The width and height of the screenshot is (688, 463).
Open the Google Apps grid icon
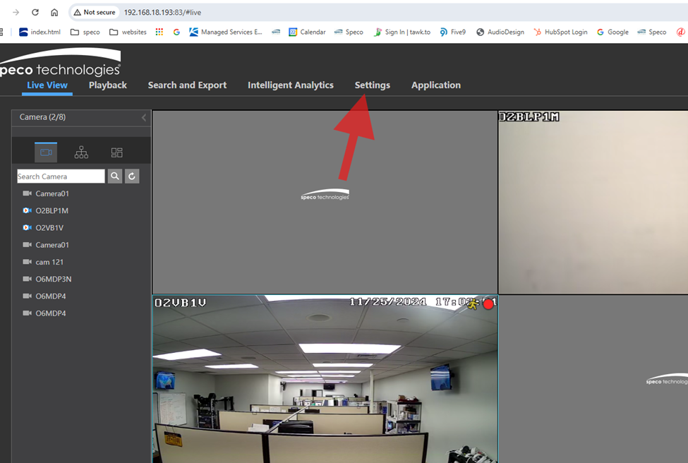159,32
